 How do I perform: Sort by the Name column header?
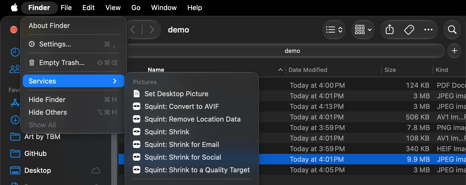tap(156, 70)
